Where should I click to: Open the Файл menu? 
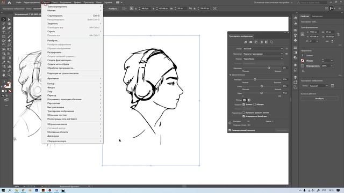click(x=19, y=3)
